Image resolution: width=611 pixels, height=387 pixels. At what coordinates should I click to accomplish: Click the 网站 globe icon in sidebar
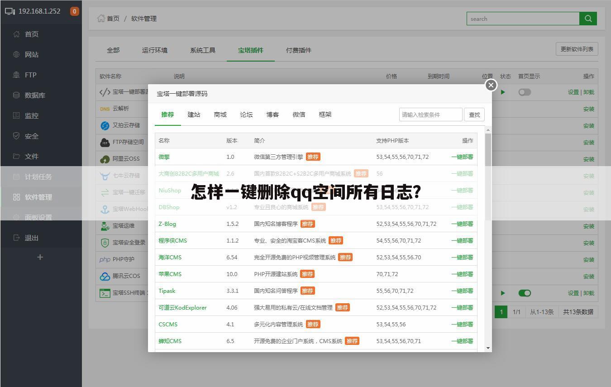point(16,54)
